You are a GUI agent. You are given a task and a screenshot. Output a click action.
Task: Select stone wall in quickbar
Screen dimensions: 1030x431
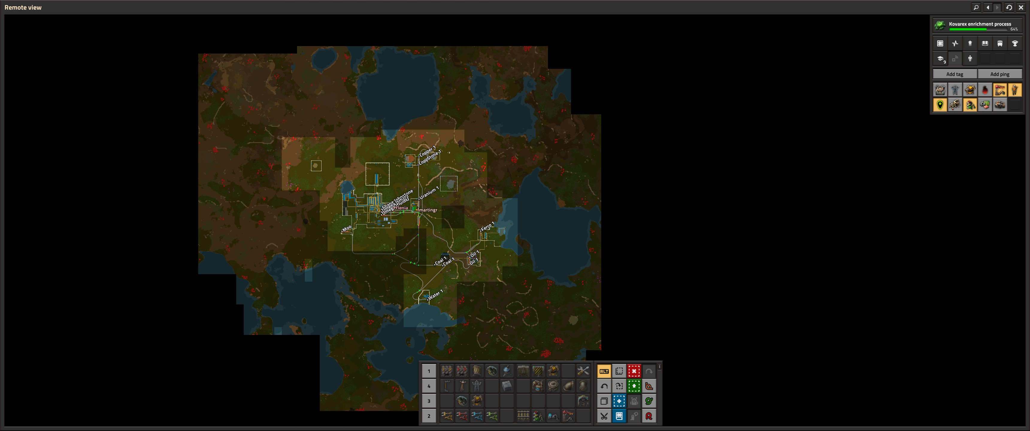[523, 371]
